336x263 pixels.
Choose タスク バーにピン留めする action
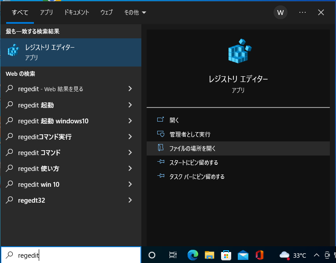[238, 177]
